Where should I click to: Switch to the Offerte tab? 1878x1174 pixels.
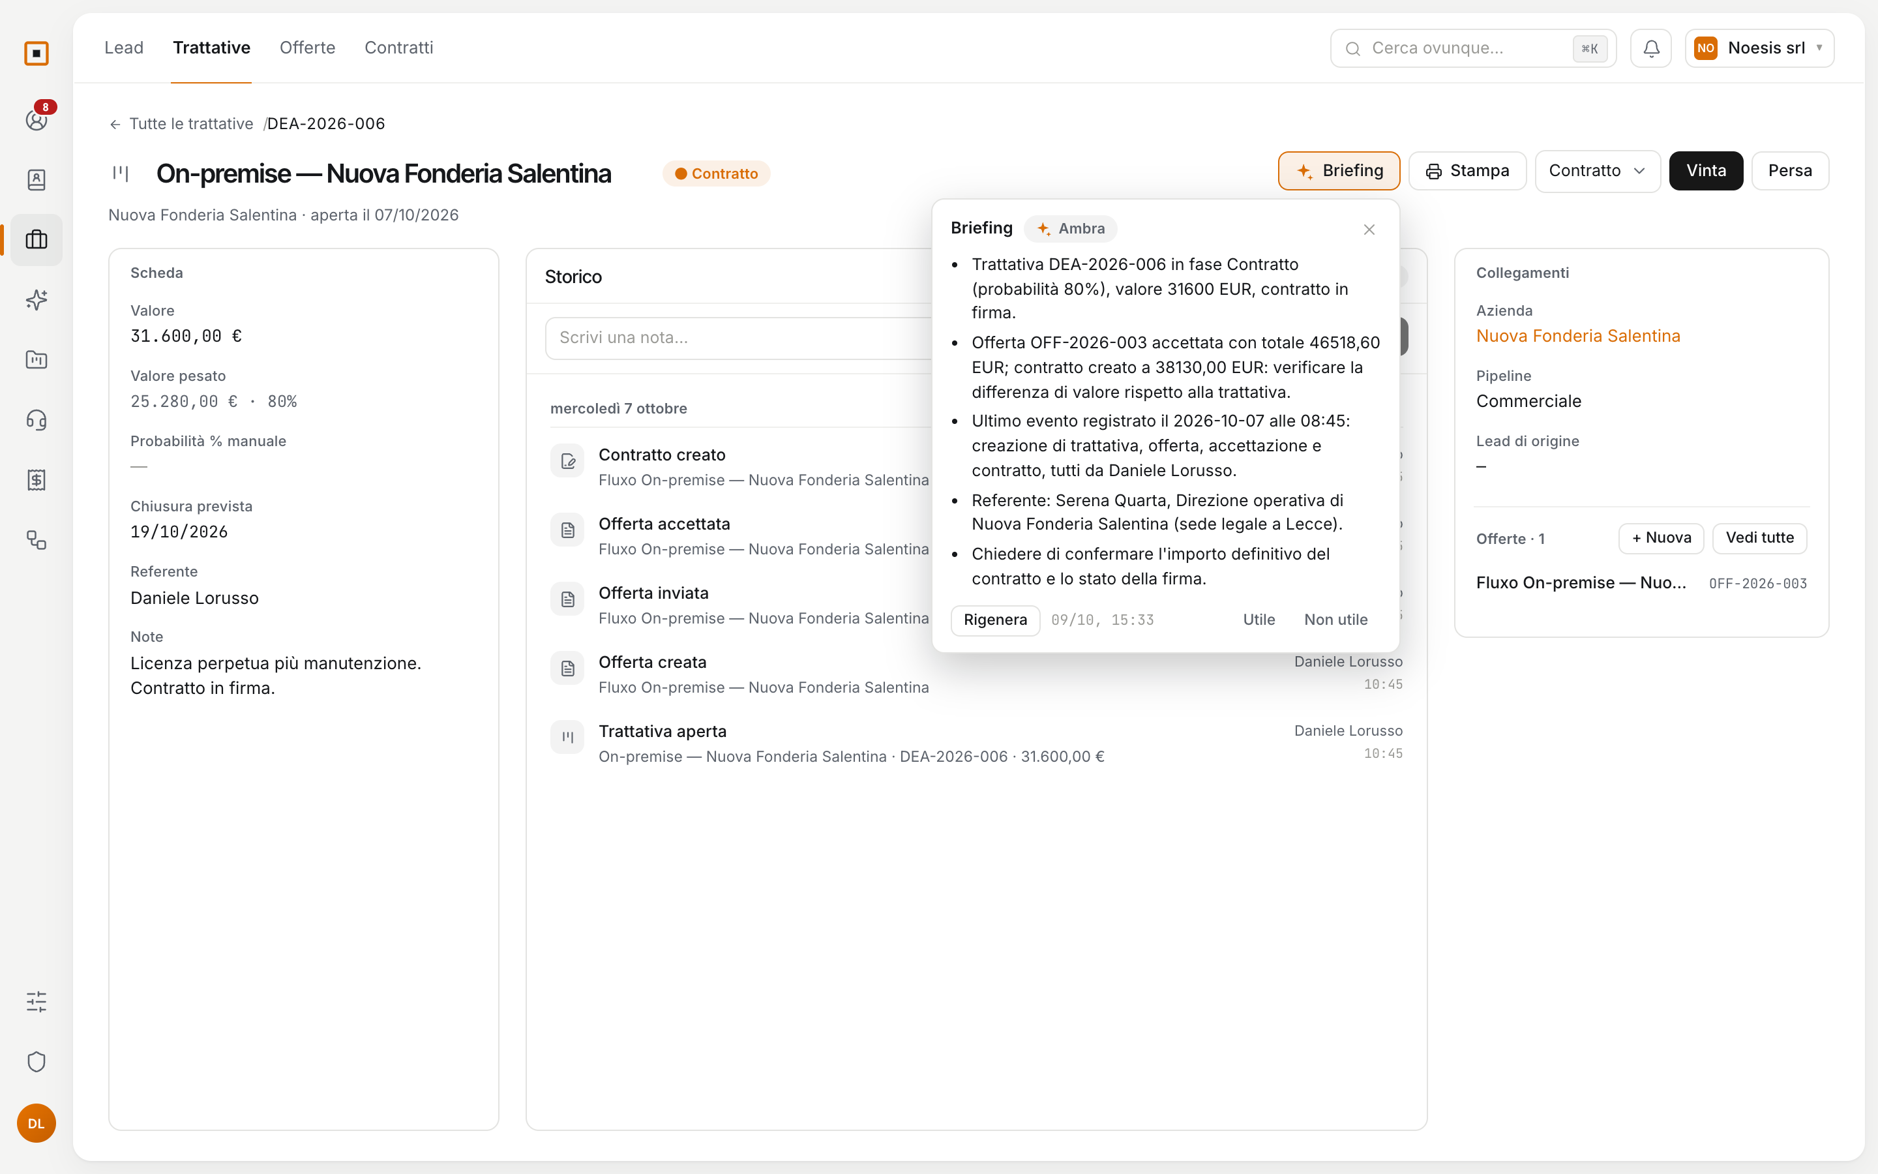point(307,48)
